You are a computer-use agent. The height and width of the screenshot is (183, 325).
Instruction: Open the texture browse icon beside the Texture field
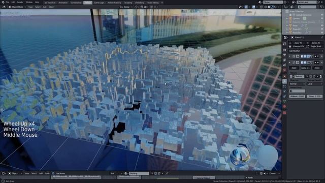tap(291, 76)
